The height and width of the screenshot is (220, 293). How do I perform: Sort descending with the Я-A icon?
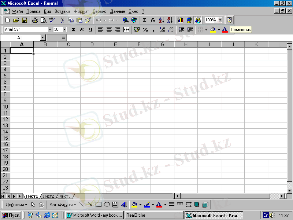pos(170,20)
